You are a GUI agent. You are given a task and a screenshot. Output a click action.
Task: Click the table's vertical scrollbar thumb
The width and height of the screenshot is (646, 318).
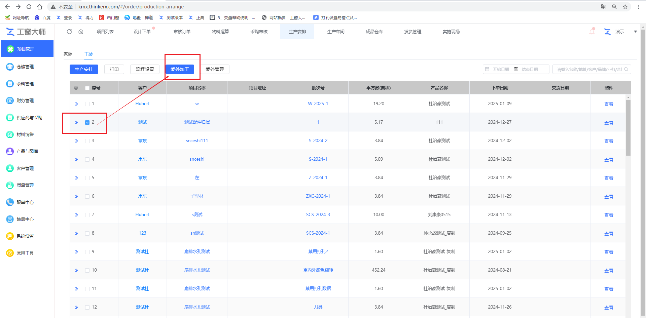pyautogui.click(x=628, y=128)
